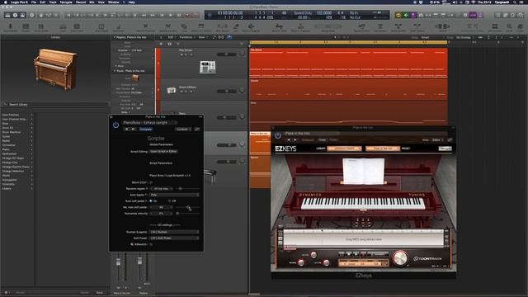Open the Window menu
This screenshot has height=297, width=528.
(x=114, y=2)
